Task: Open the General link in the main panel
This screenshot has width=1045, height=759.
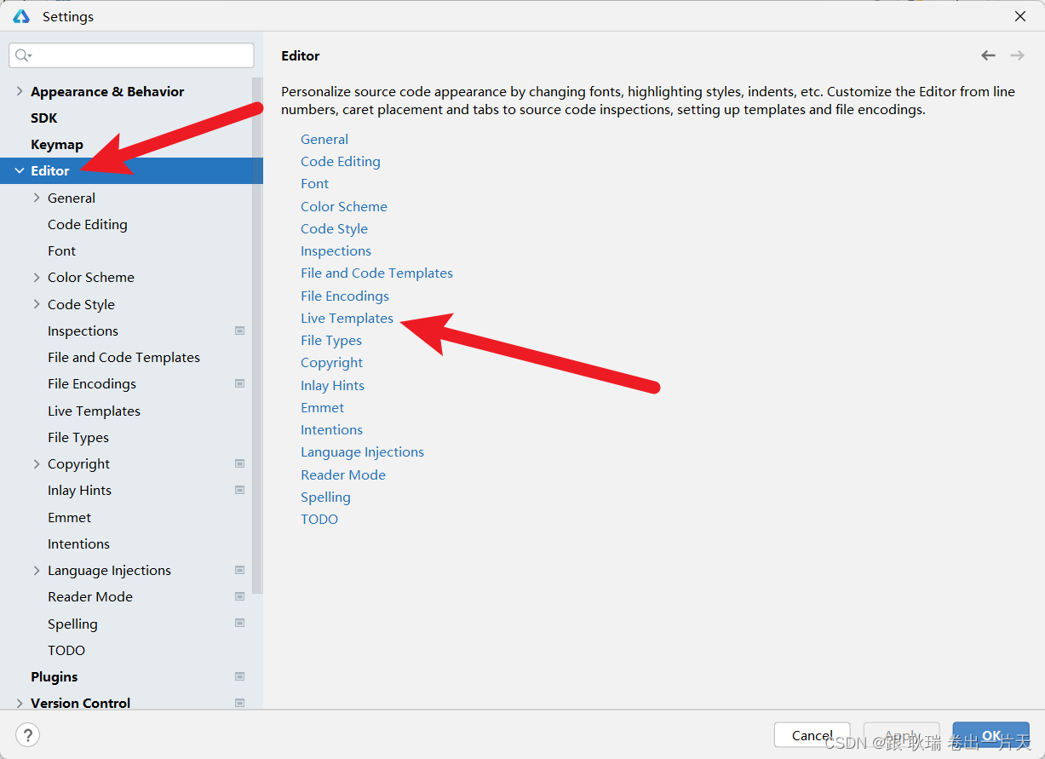Action: [x=324, y=139]
